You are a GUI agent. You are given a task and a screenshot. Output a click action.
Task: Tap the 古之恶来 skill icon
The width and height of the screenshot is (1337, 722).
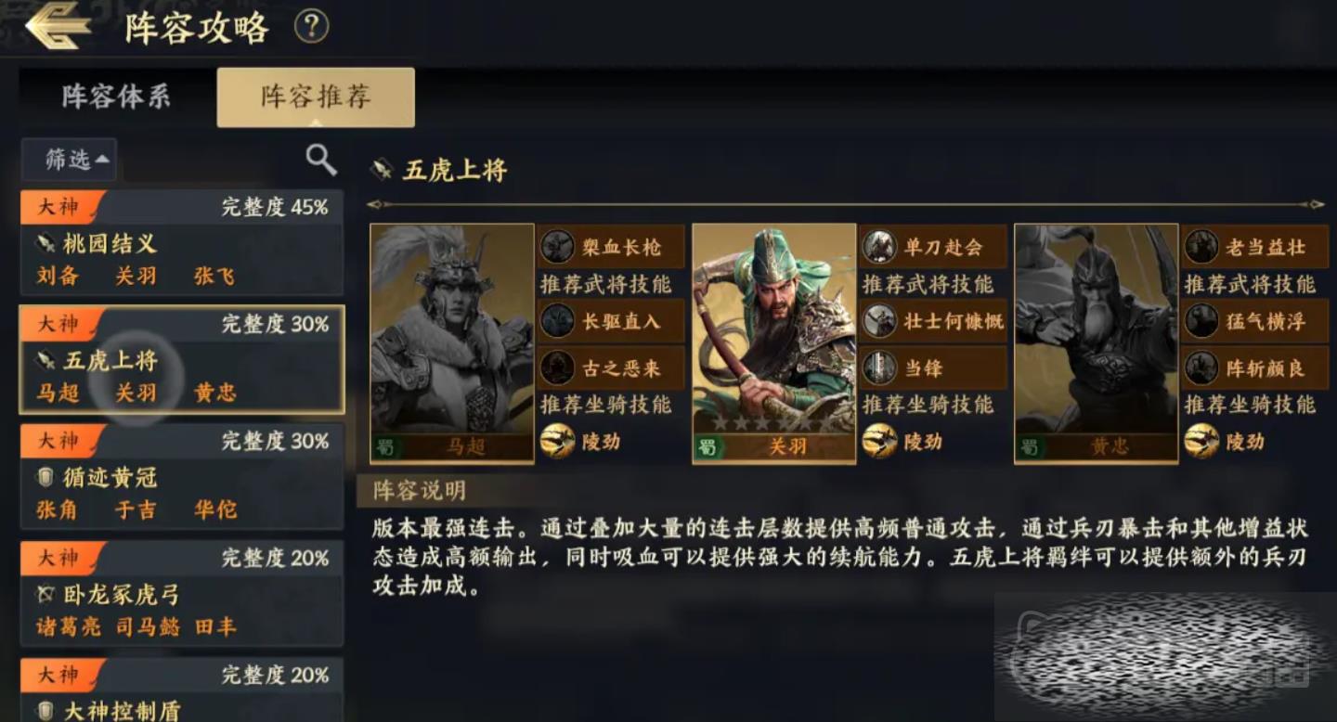coord(558,368)
